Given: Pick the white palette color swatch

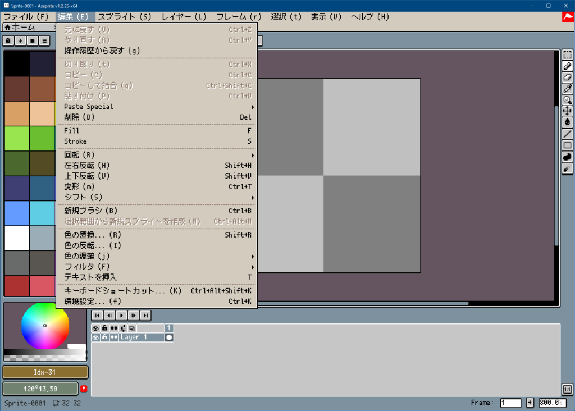Looking at the screenshot, I should [x=17, y=238].
